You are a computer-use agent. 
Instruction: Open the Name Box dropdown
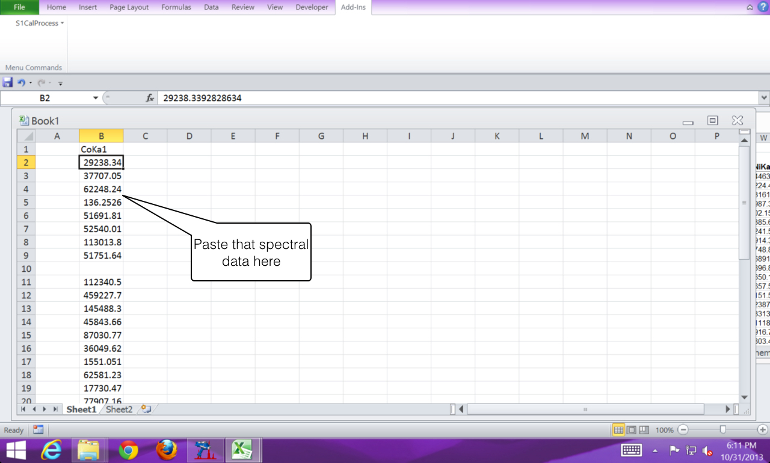(94, 97)
